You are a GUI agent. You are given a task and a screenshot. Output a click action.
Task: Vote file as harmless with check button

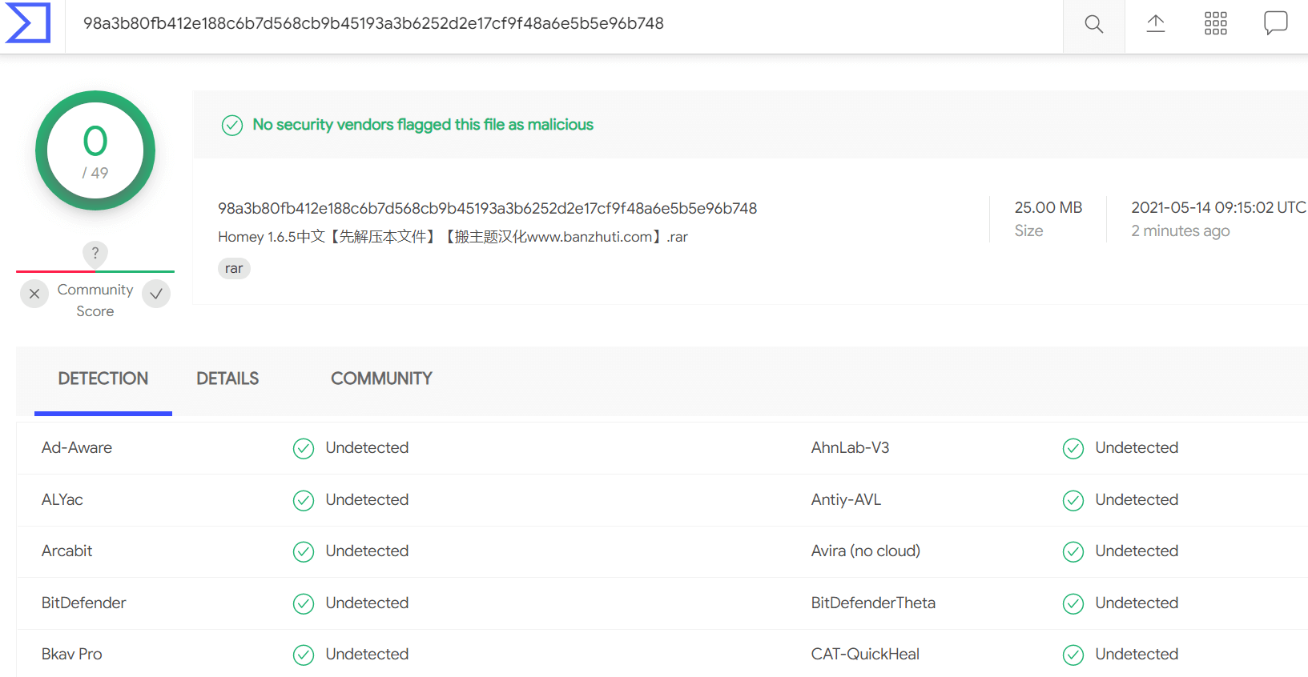tap(156, 294)
